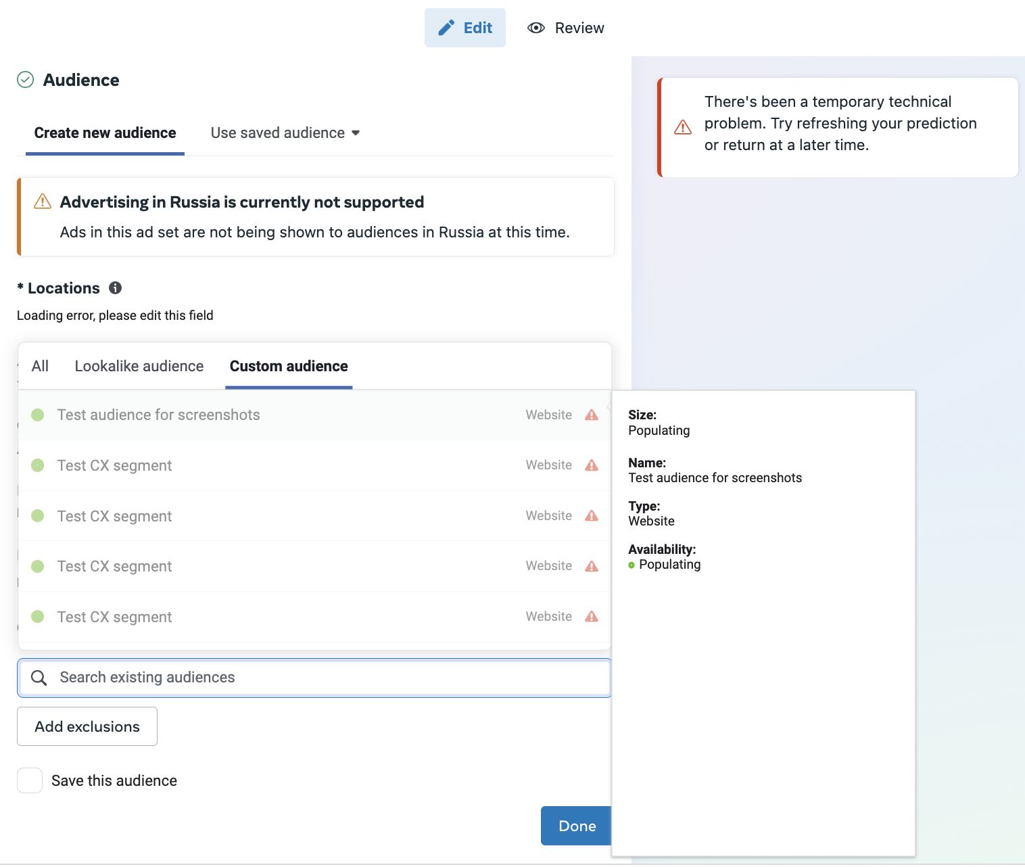Click the Locations label
1025x867 pixels.
[64, 288]
